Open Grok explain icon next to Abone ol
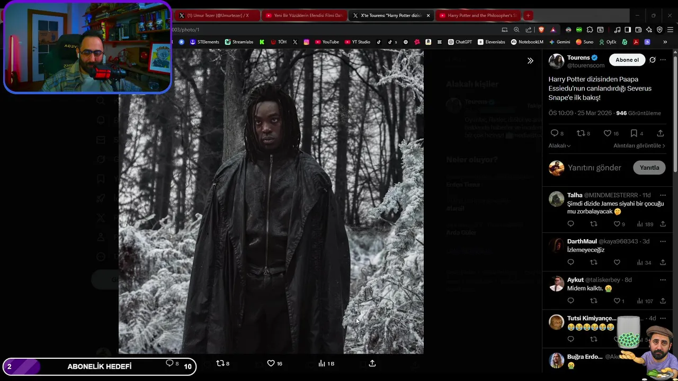 pyautogui.click(x=653, y=60)
